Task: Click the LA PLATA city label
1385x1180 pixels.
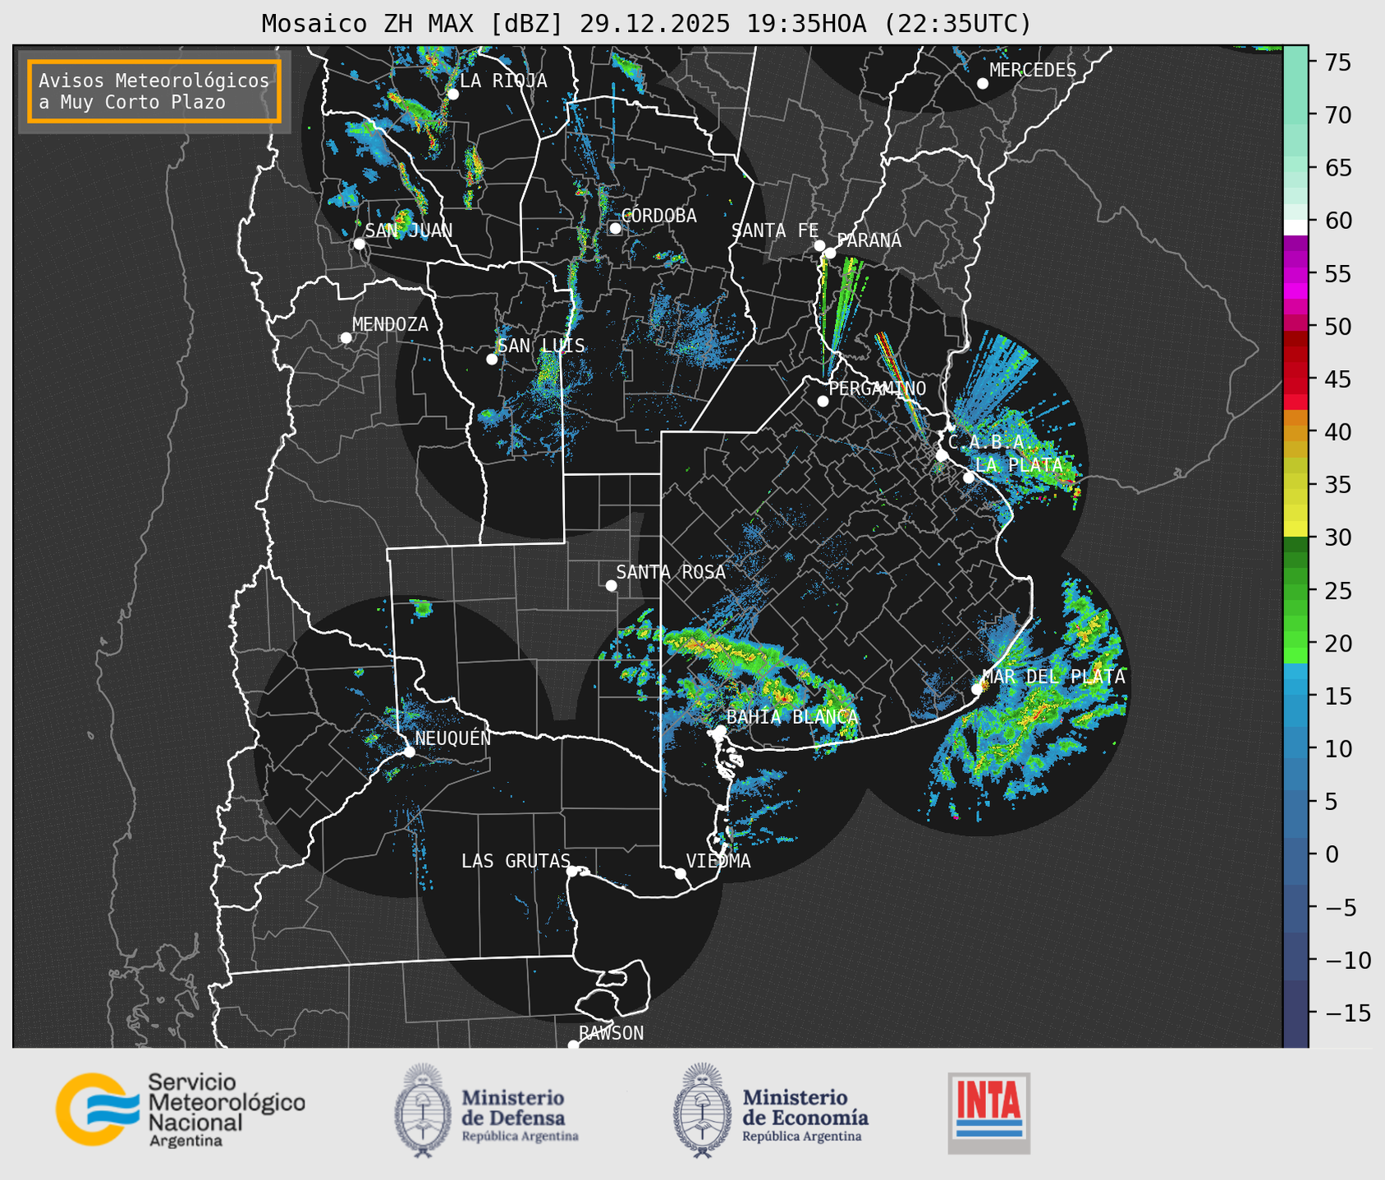Action: 1019,465
